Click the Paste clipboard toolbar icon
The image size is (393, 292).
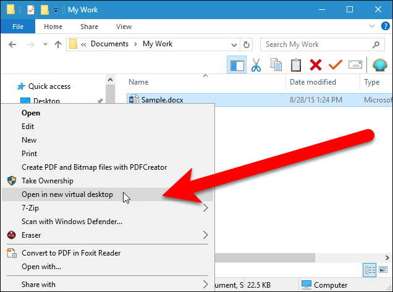point(296,65)
